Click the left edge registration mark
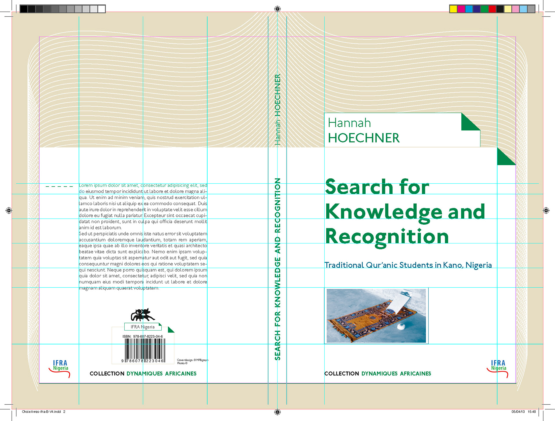The width and height of the screenshot is (555, 421). pyautogui.click(x=9, y=211)
